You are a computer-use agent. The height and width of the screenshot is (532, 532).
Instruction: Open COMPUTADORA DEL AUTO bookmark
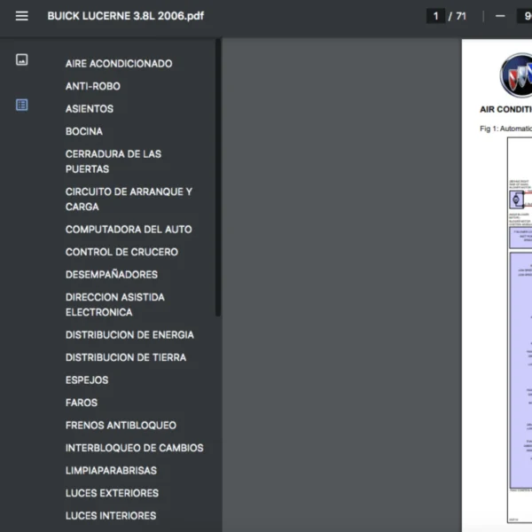tap(129, 230)
